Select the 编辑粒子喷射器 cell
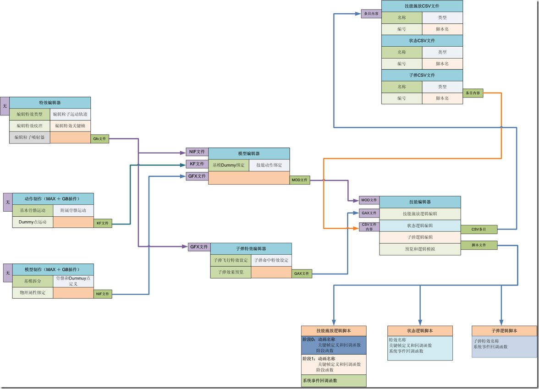539x389 pixels. (x=29, y=137)
